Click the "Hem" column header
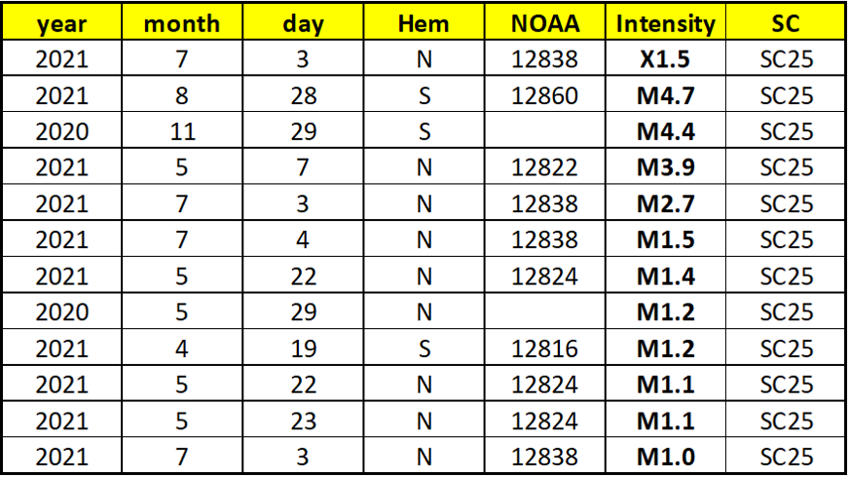This screenshot has height=477, width=849. tap(424, 23)
